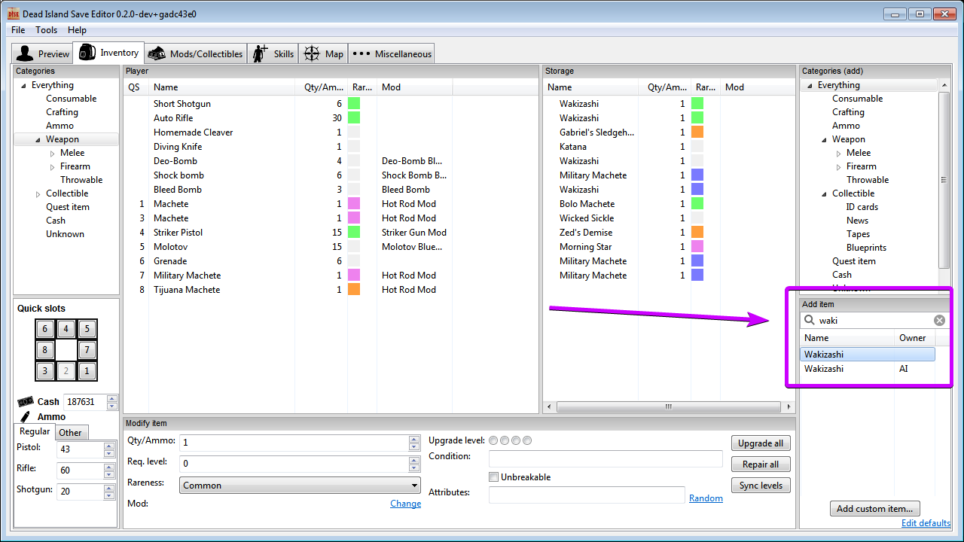Click the Ammo bullet icon

pos(26,416)
